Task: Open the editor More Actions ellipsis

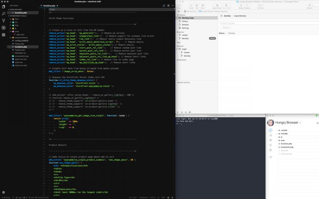Action: [x=173, y=6]
